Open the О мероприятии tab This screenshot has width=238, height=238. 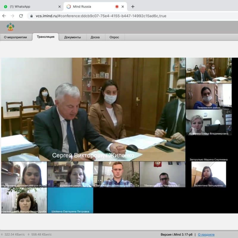[15, 37]
